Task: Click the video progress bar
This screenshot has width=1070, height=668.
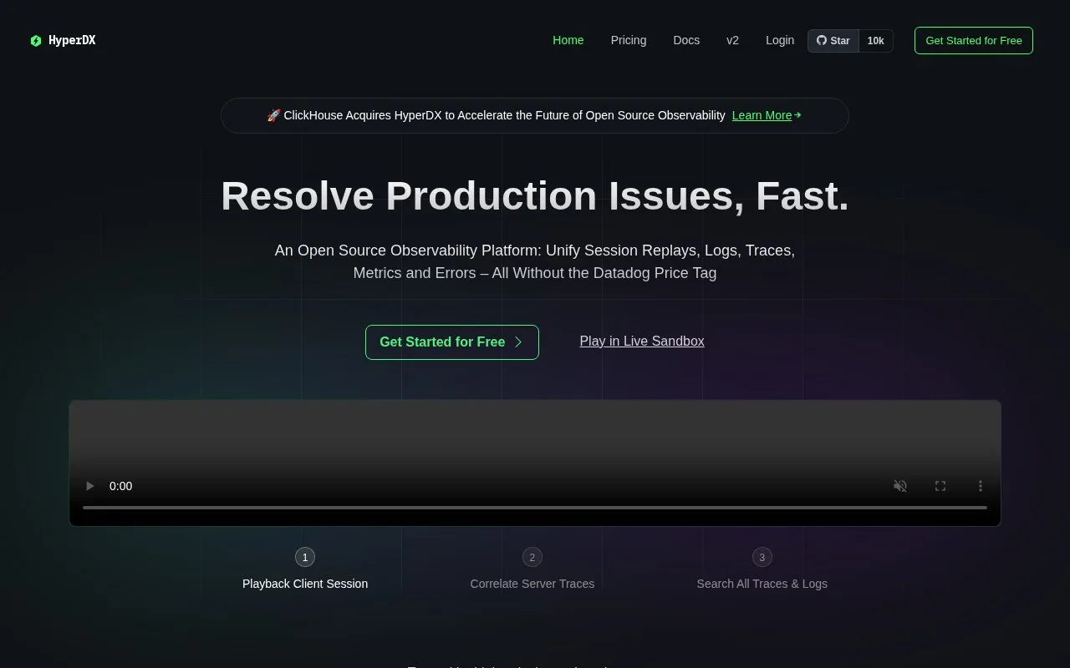Action: 535,507
